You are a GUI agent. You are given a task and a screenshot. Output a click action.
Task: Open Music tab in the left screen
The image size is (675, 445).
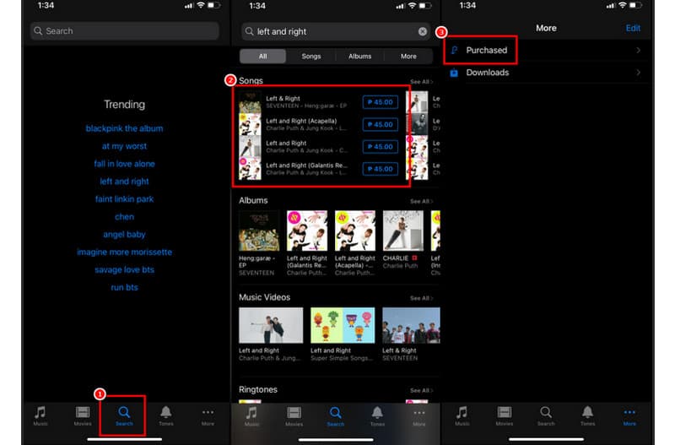click(x=40, y=415)
